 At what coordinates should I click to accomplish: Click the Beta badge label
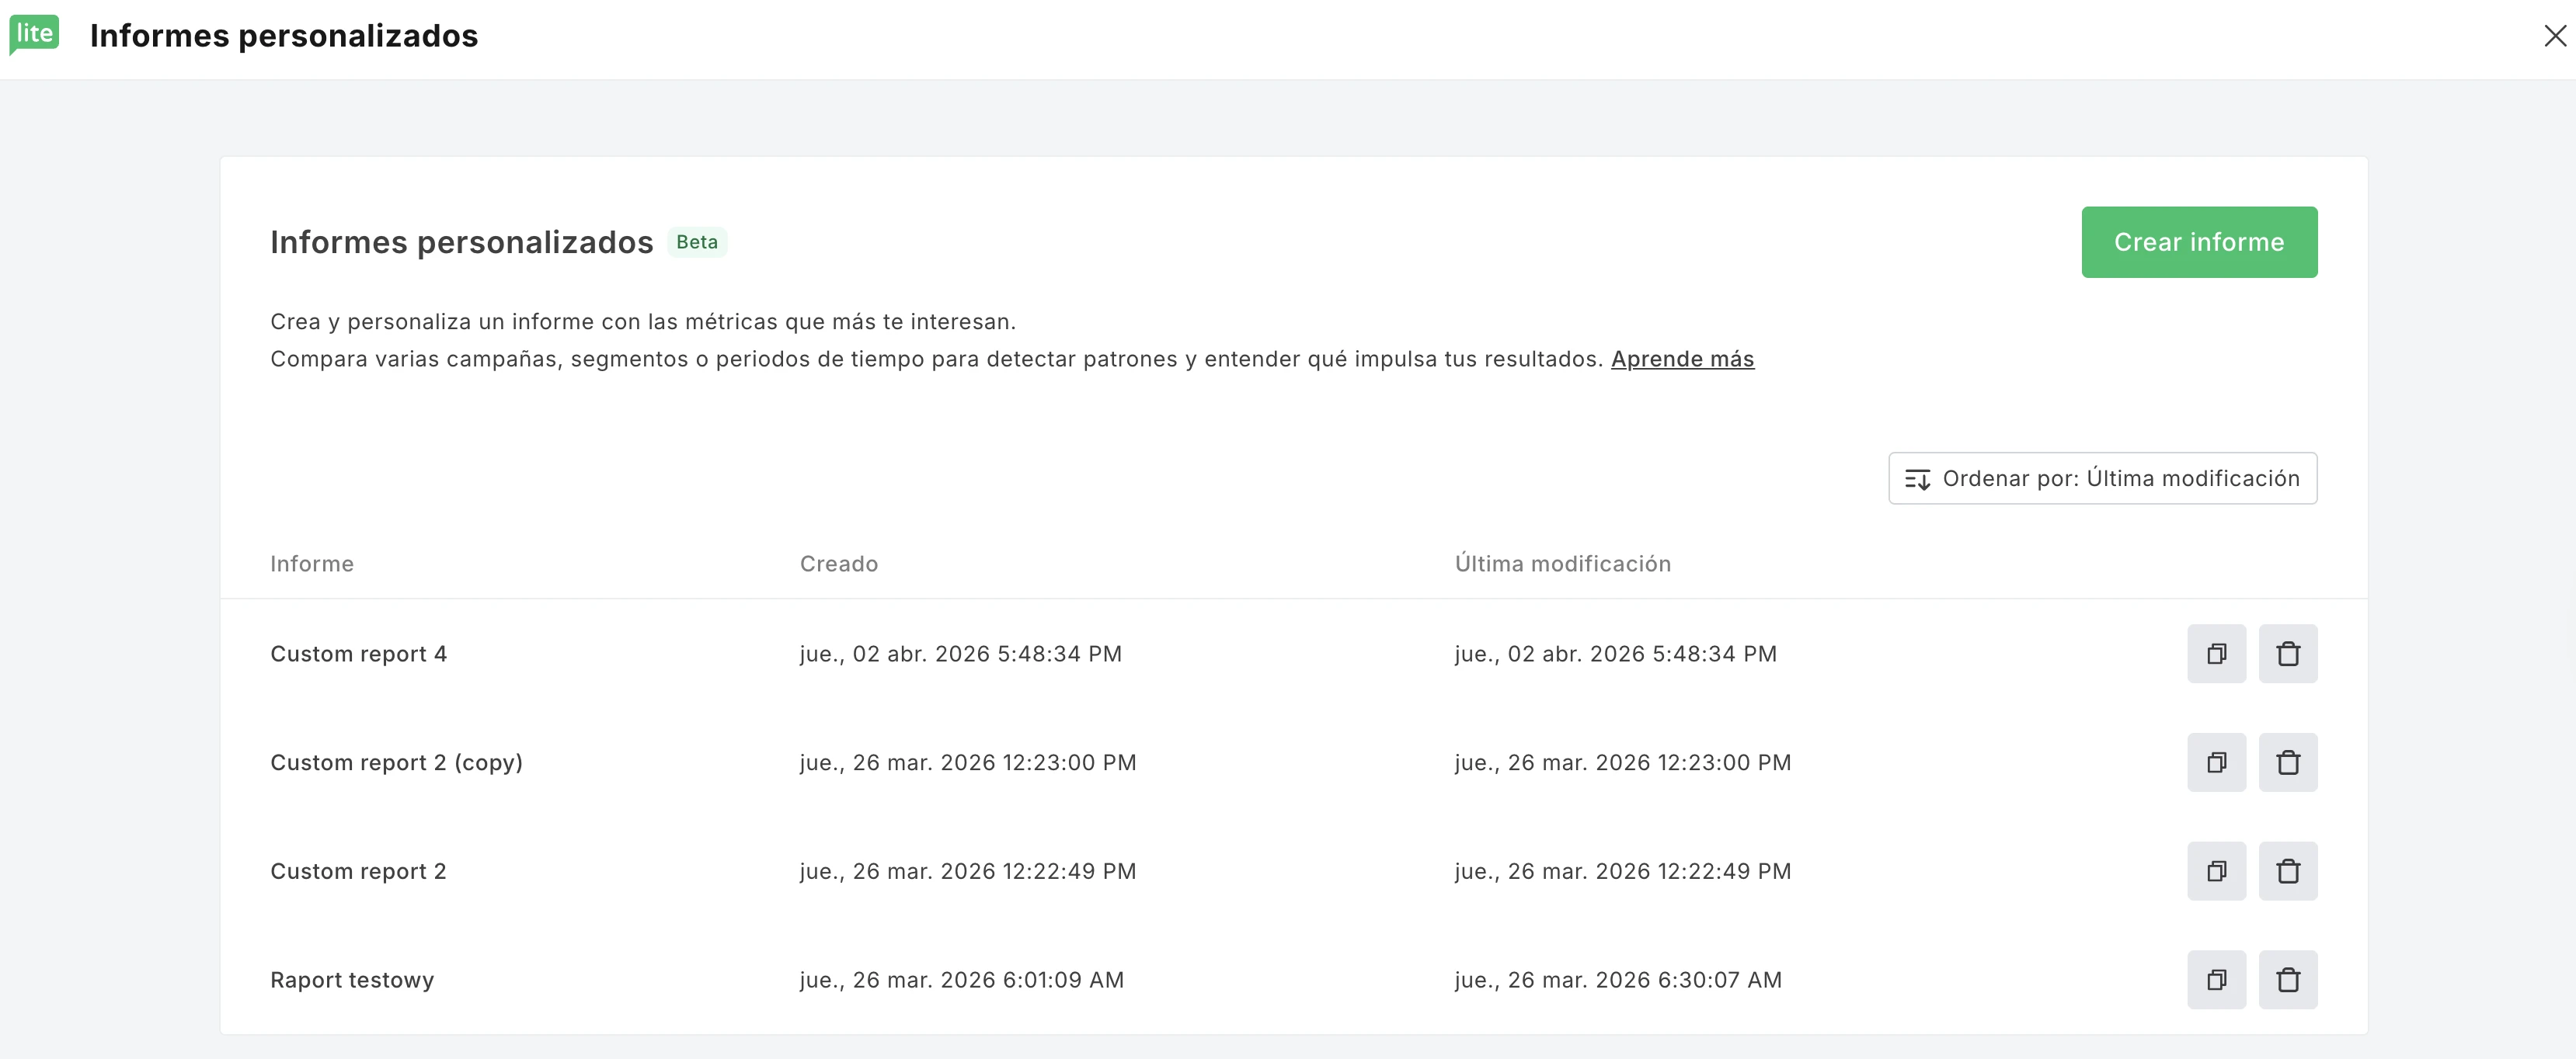(696, 241)
